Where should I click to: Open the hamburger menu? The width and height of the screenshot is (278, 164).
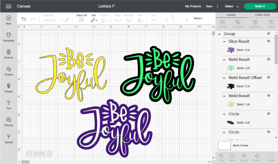pos(9,6)
